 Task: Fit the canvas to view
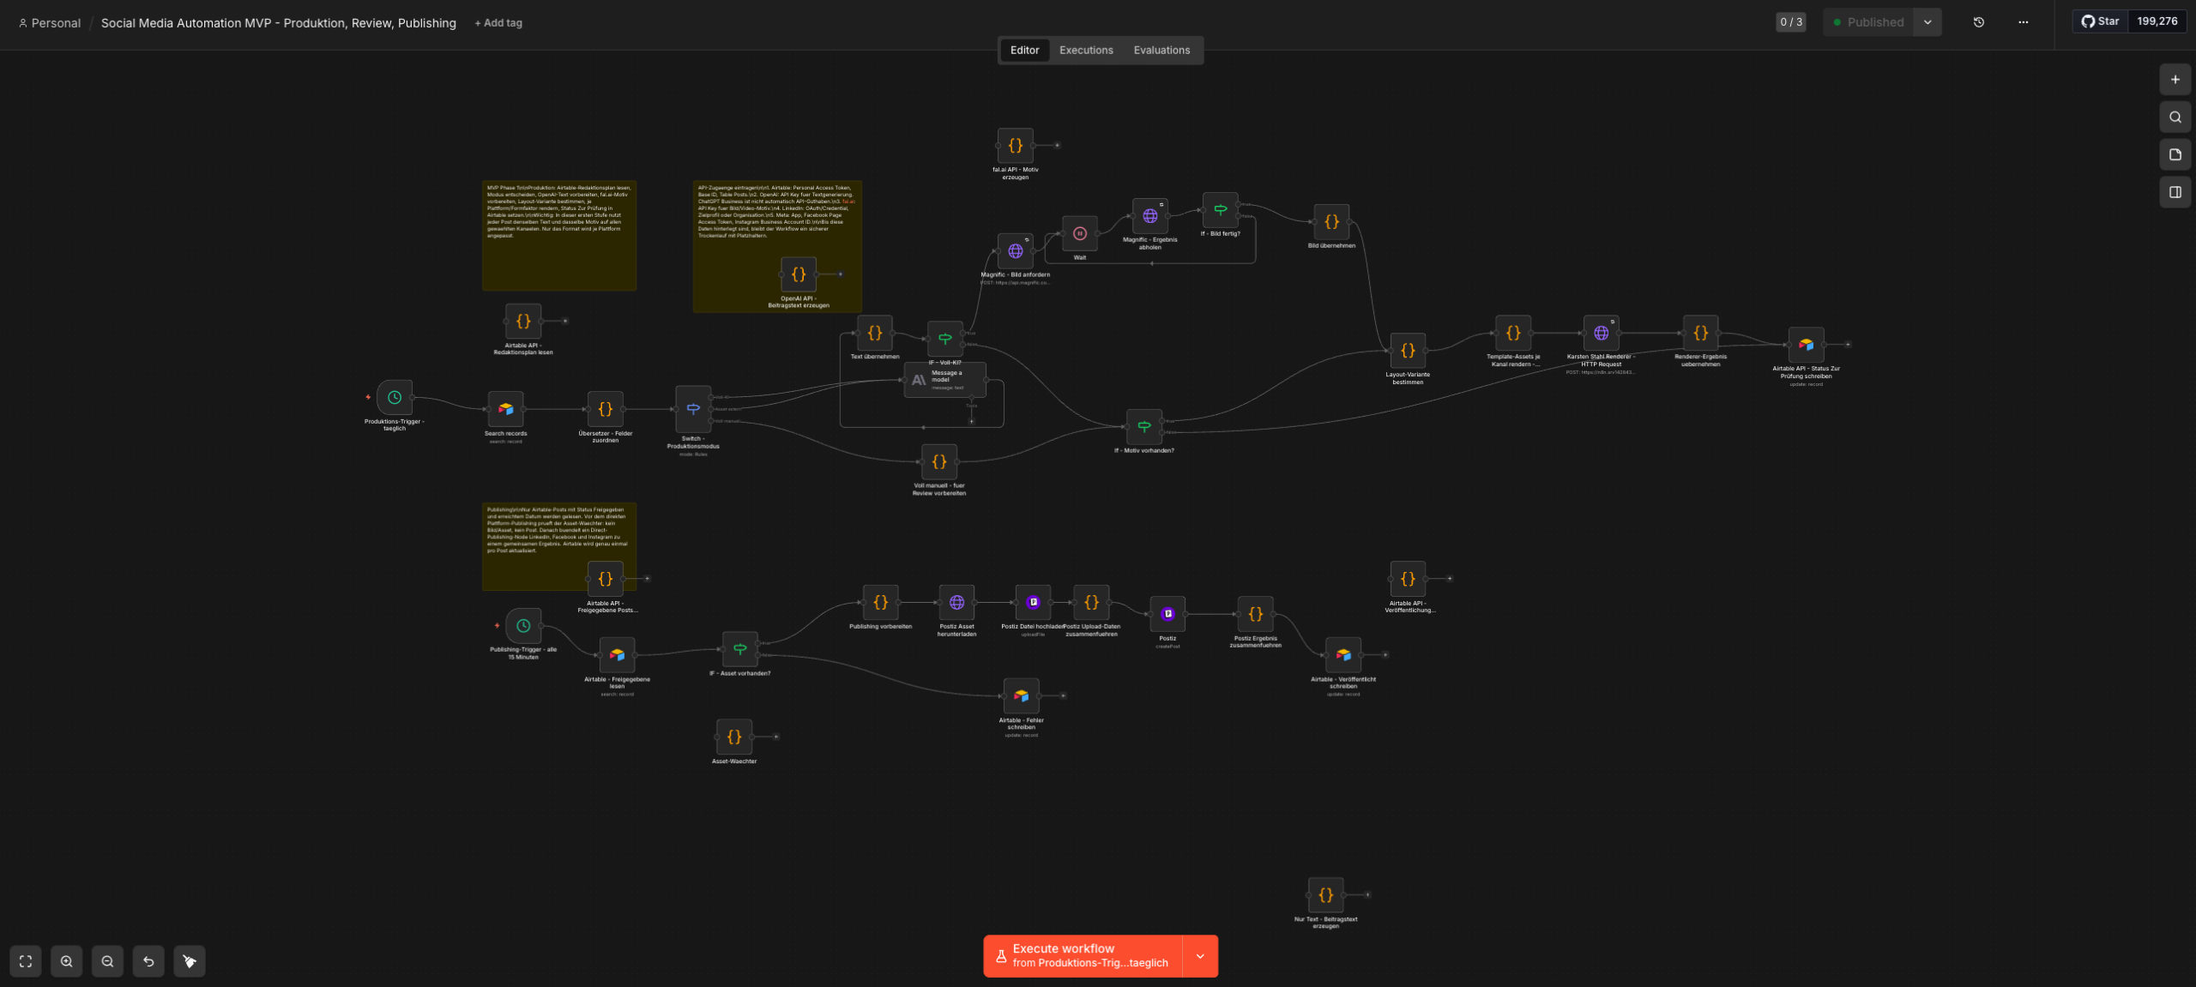26,961
